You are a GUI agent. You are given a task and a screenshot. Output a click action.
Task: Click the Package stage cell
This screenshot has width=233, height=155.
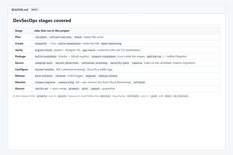23,56
